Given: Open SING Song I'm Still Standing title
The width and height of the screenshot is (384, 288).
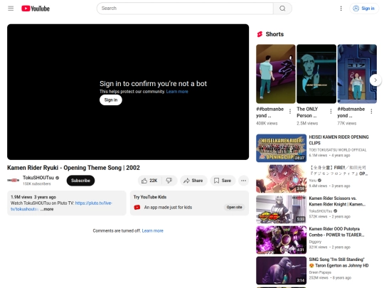Looking at the screenshot, I should click(x=338, y=262).
